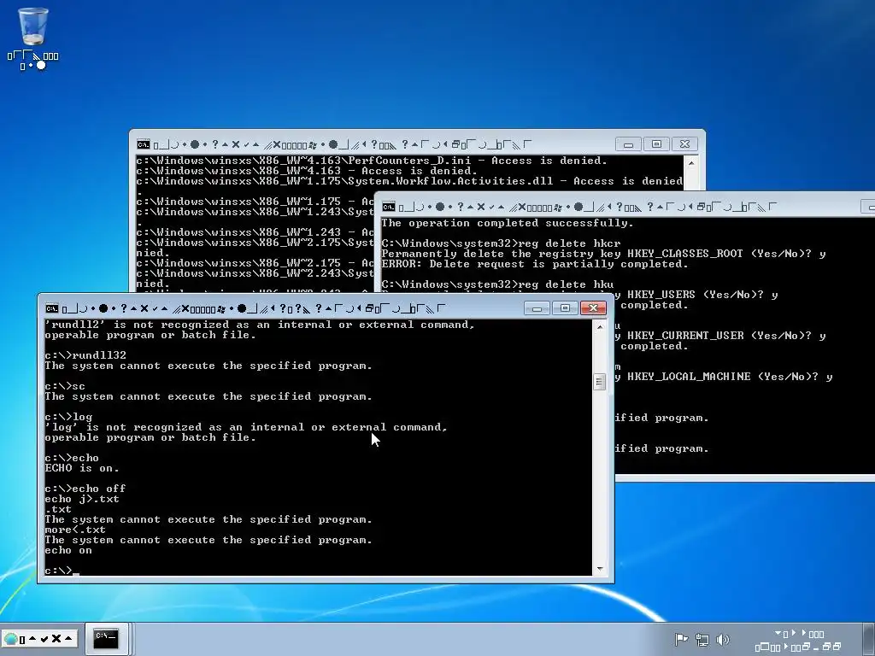
Task: Open the Action Center flag icon
Action: [x=681, y=639]
